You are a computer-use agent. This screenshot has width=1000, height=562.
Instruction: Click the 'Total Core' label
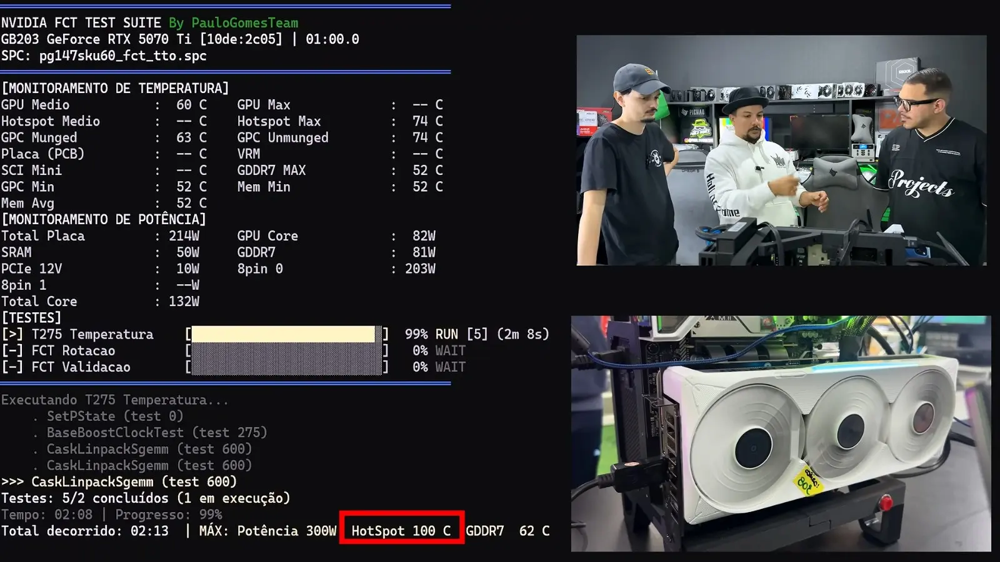39,301
